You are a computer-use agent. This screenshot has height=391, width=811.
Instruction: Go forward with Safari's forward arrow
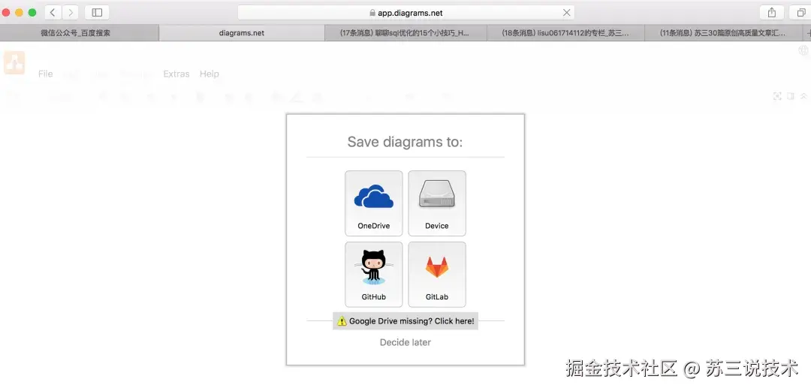point(71,13)
